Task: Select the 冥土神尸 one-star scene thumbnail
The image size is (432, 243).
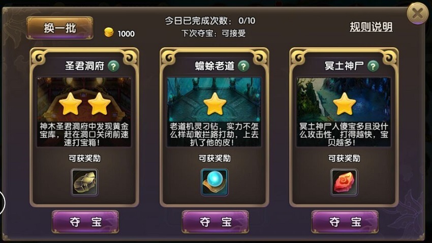Action: (x=344, y=112)
